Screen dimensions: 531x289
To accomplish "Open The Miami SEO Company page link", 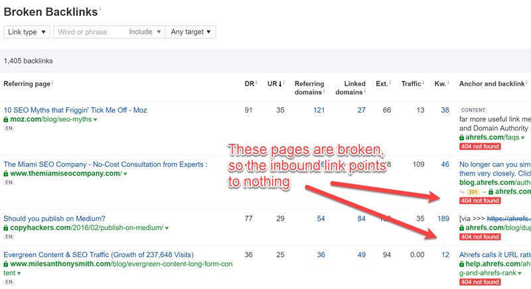I will click(x=106, y=164).
